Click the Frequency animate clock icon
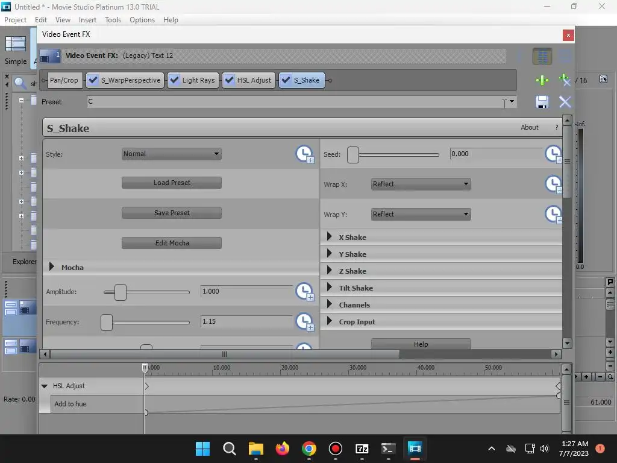Image resolution: width=617 pixels, height=463 pixels. 304,322
